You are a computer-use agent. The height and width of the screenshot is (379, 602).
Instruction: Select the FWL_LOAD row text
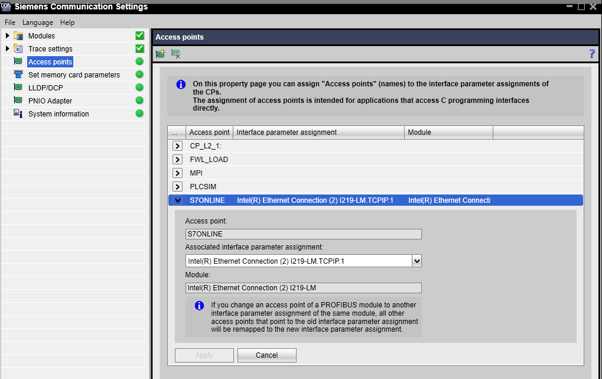click(209, 160)
